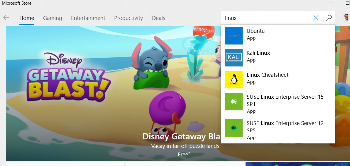Select the SUSE Server 12 SP5 icon

(234, 128)
